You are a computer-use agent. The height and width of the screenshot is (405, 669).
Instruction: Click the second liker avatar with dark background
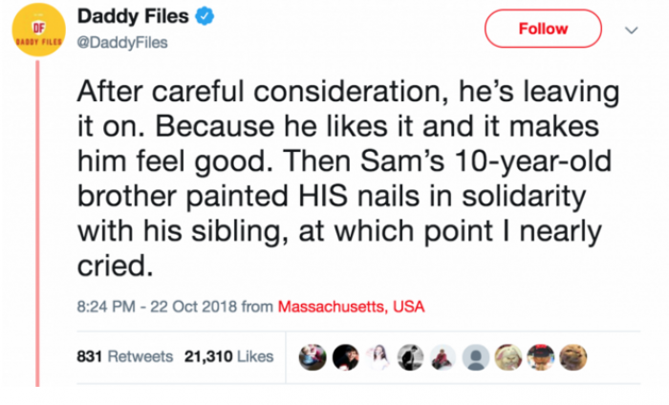(x=346, y=357)
